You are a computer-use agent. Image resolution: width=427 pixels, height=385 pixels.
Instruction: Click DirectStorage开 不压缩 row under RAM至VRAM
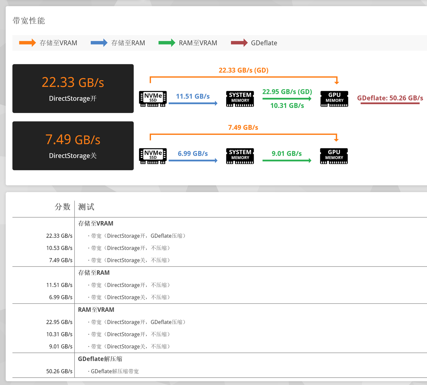(x=129, y=334)
